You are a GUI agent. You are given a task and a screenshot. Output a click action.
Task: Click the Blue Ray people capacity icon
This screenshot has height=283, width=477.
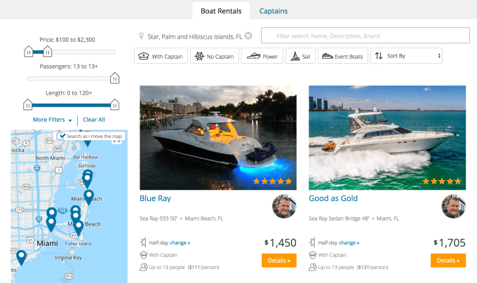(x=143, y=267)
